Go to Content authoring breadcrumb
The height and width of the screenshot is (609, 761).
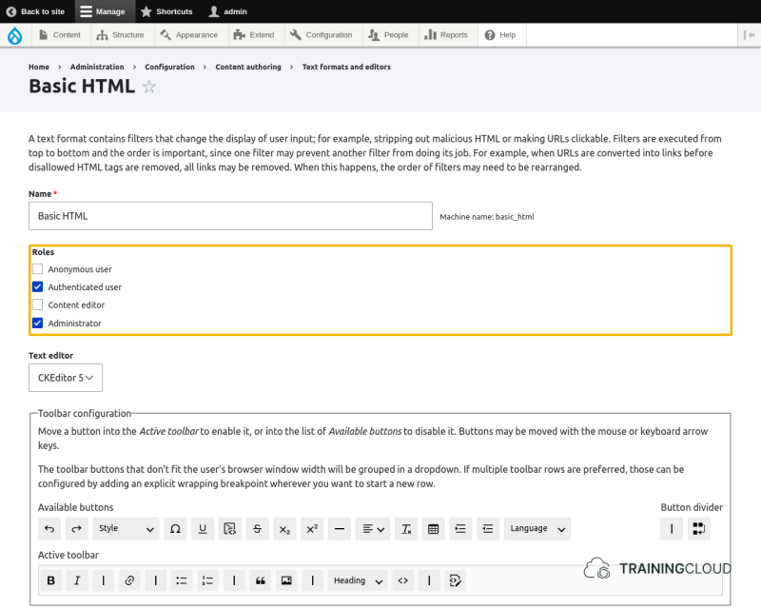pyautogui.click(x=248, y=67)
